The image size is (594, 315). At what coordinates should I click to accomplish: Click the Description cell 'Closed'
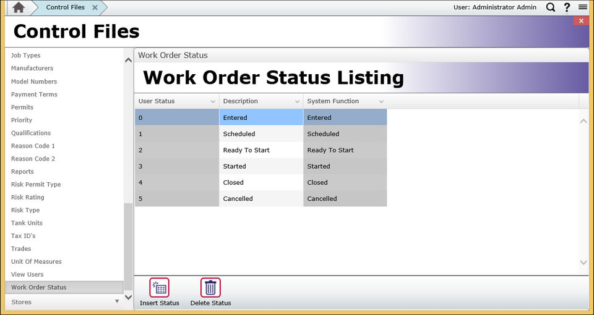[x=261, y=182]
